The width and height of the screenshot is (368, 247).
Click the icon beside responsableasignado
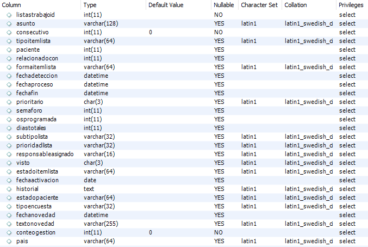coord(9,155)
